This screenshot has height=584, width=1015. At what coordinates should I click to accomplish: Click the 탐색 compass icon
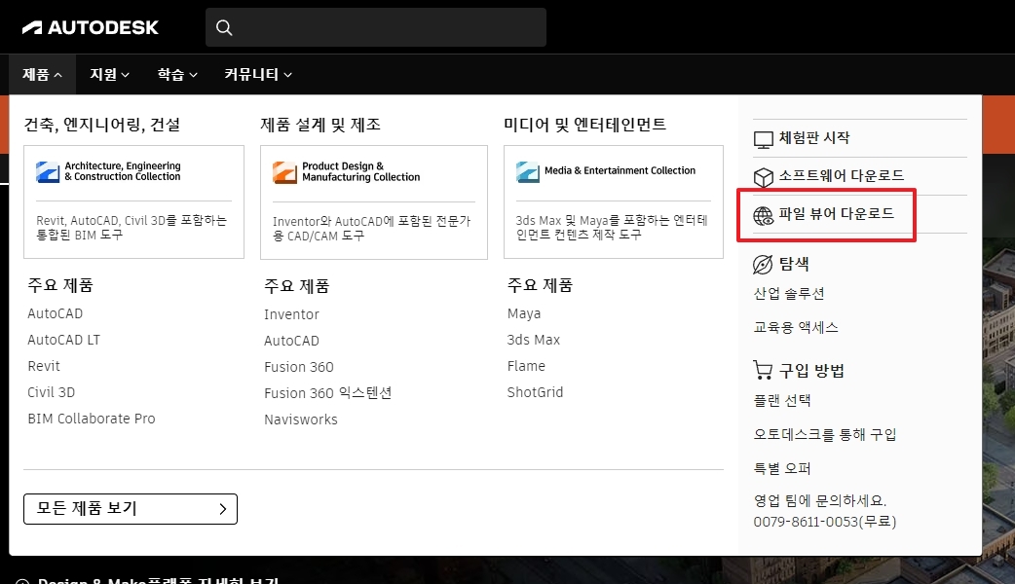[763, 264]
